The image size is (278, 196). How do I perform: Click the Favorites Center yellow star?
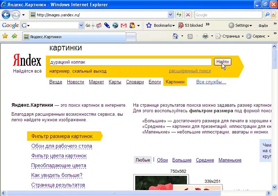(x=5, y=36)
